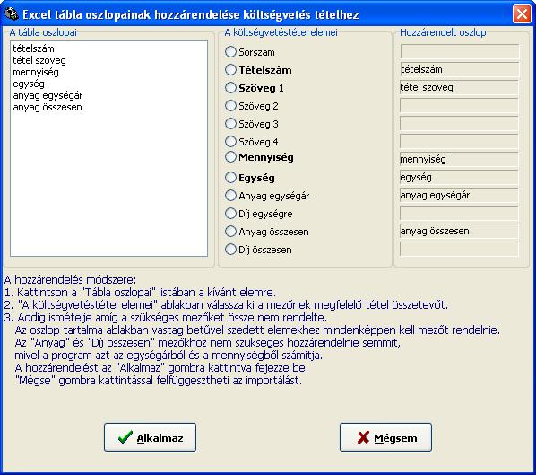Click the Alkalmaz button with green checkmark

[150, 437]
